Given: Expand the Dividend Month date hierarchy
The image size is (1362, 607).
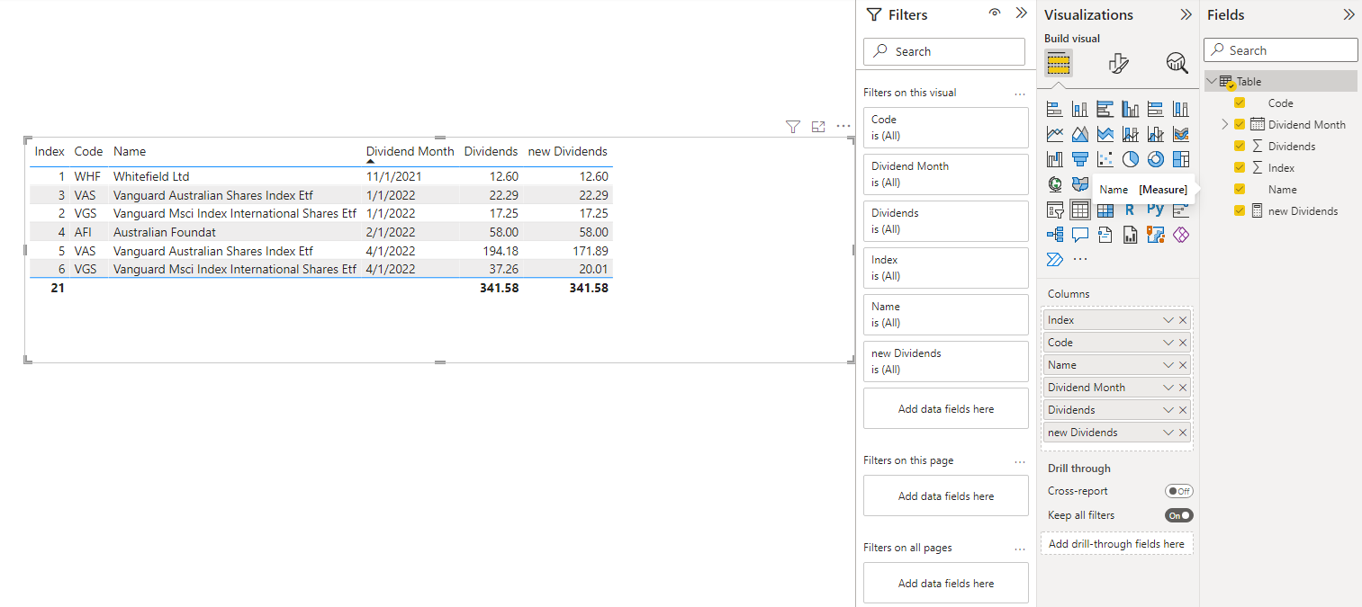Looking at the screenshot, I should 1224,124.
